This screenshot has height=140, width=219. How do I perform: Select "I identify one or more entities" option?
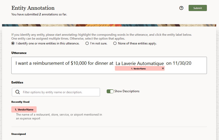(13, 43)
